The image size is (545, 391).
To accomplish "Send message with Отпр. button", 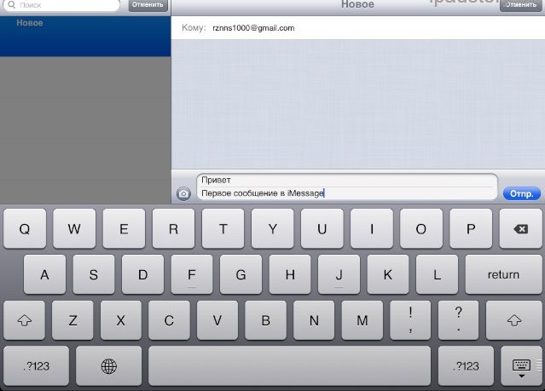I will [x=522, y=193].
